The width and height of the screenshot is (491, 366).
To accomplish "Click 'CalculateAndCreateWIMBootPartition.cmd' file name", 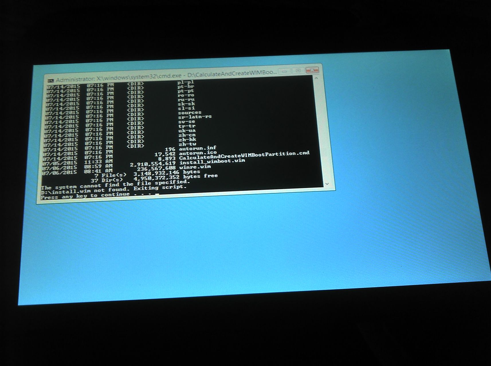I will coord(244,156).
